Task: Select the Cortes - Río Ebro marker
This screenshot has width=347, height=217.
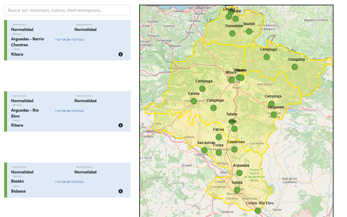Action: pos(258,211)
